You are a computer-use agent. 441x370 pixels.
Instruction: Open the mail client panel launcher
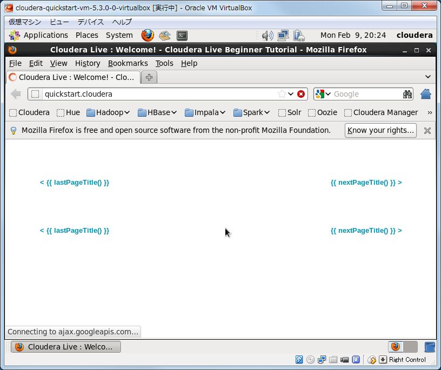[x=165, y=36]
